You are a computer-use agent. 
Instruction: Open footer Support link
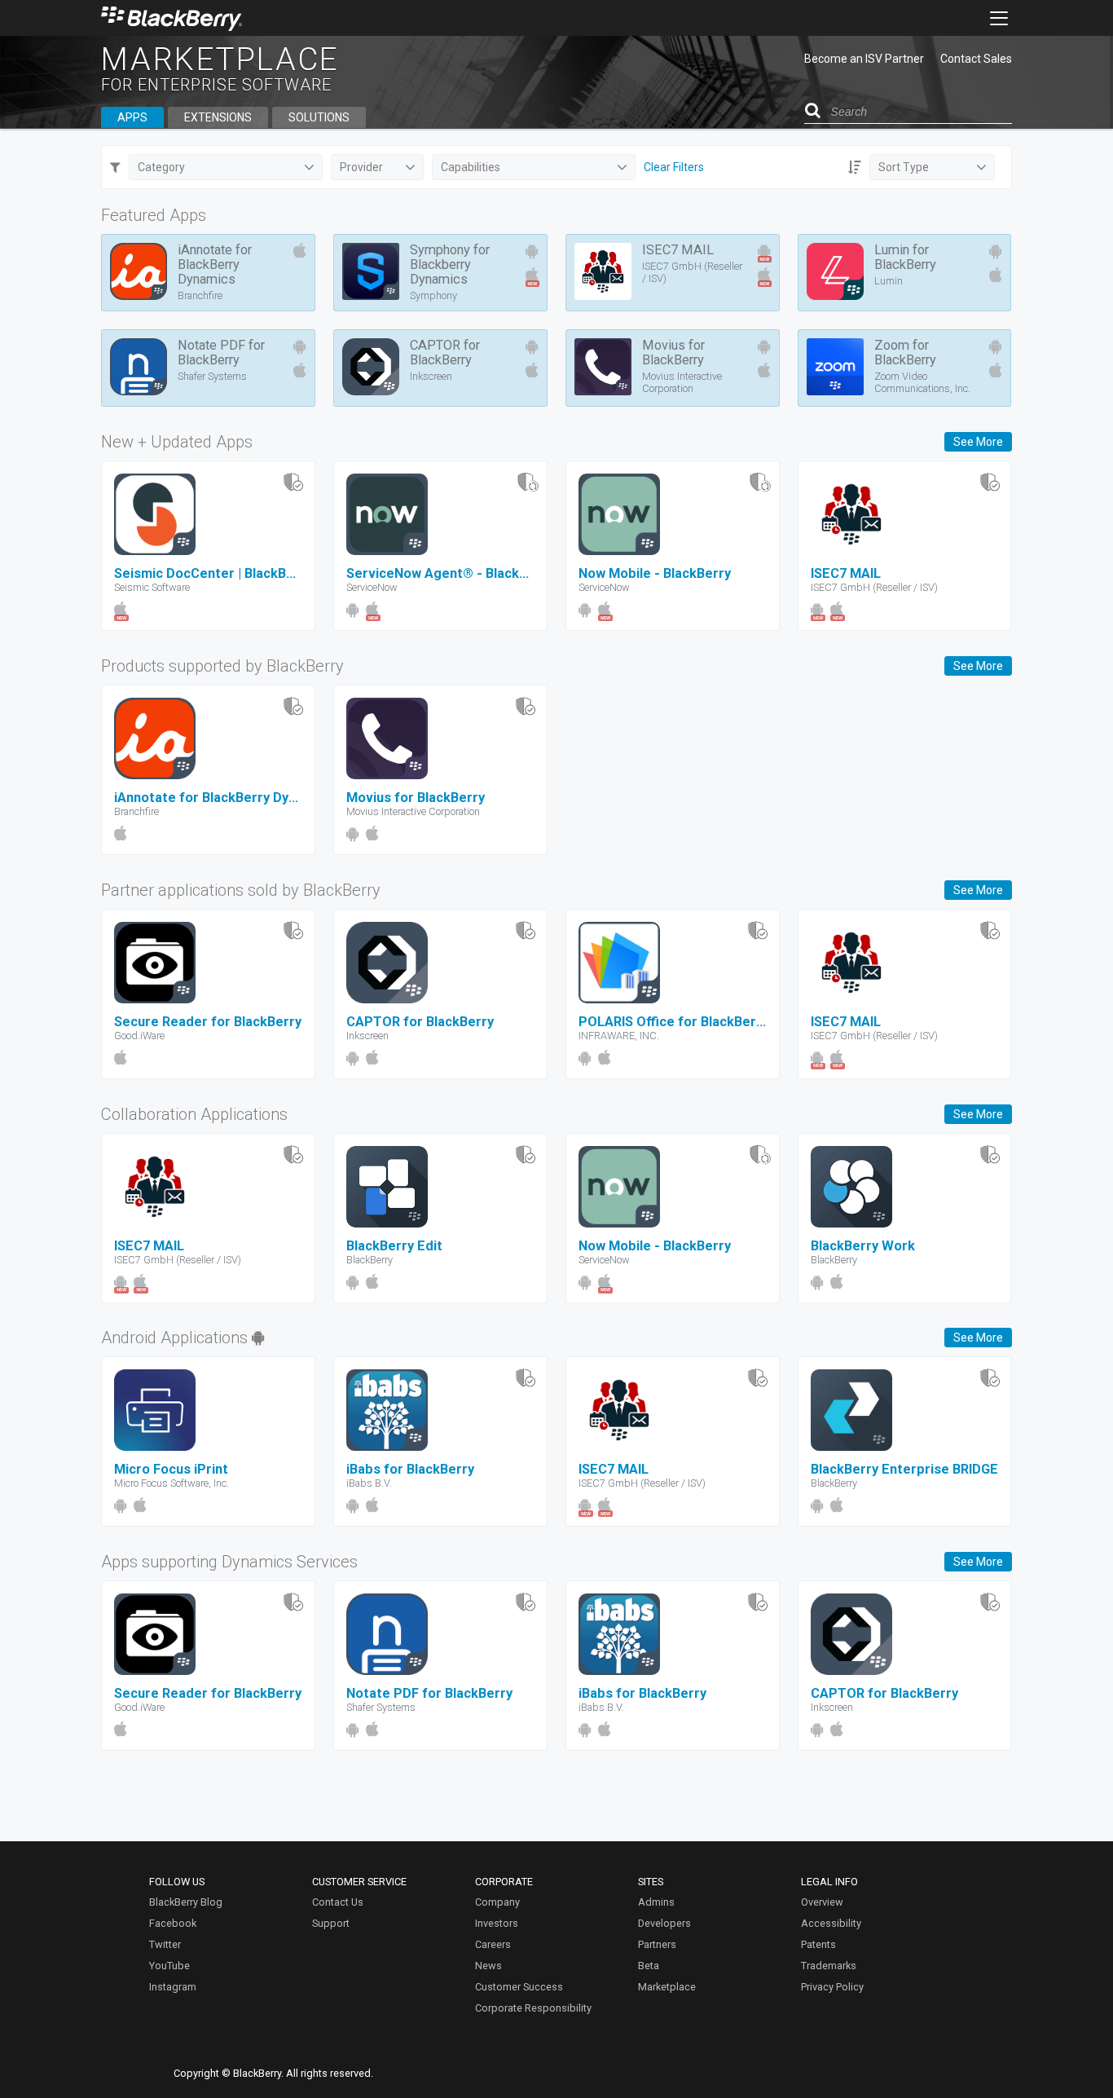[330, 1924]
